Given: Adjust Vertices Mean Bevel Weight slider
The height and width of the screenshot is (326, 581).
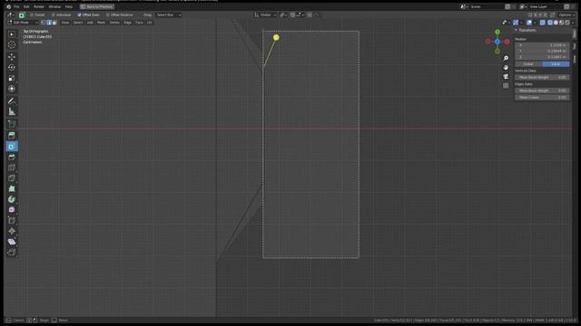Looking at the screenshot, I should click(x=542, y=78).
